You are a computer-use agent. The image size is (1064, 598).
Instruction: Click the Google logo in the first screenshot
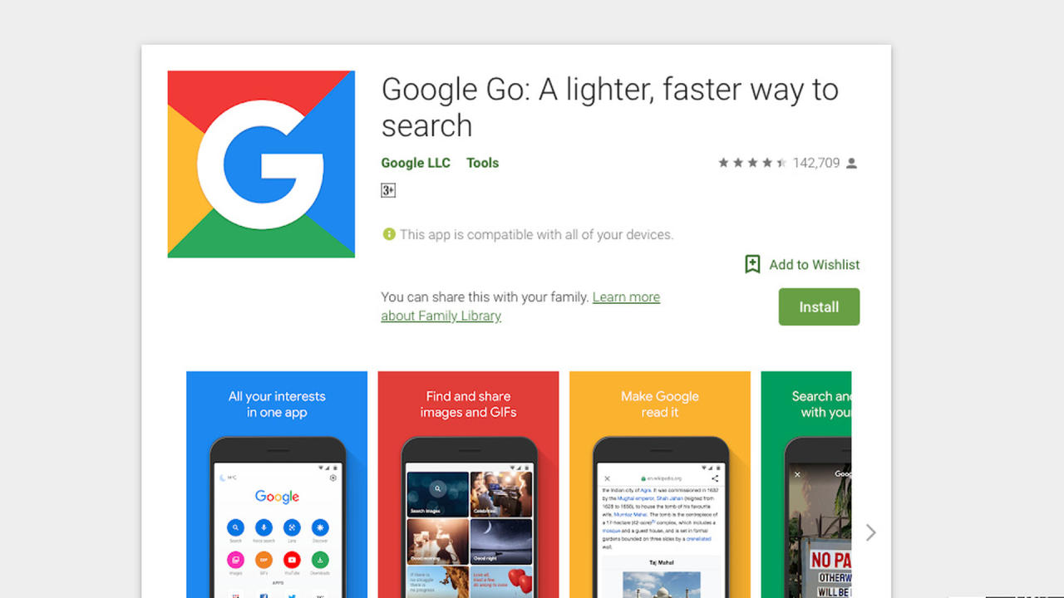[277, 497]
